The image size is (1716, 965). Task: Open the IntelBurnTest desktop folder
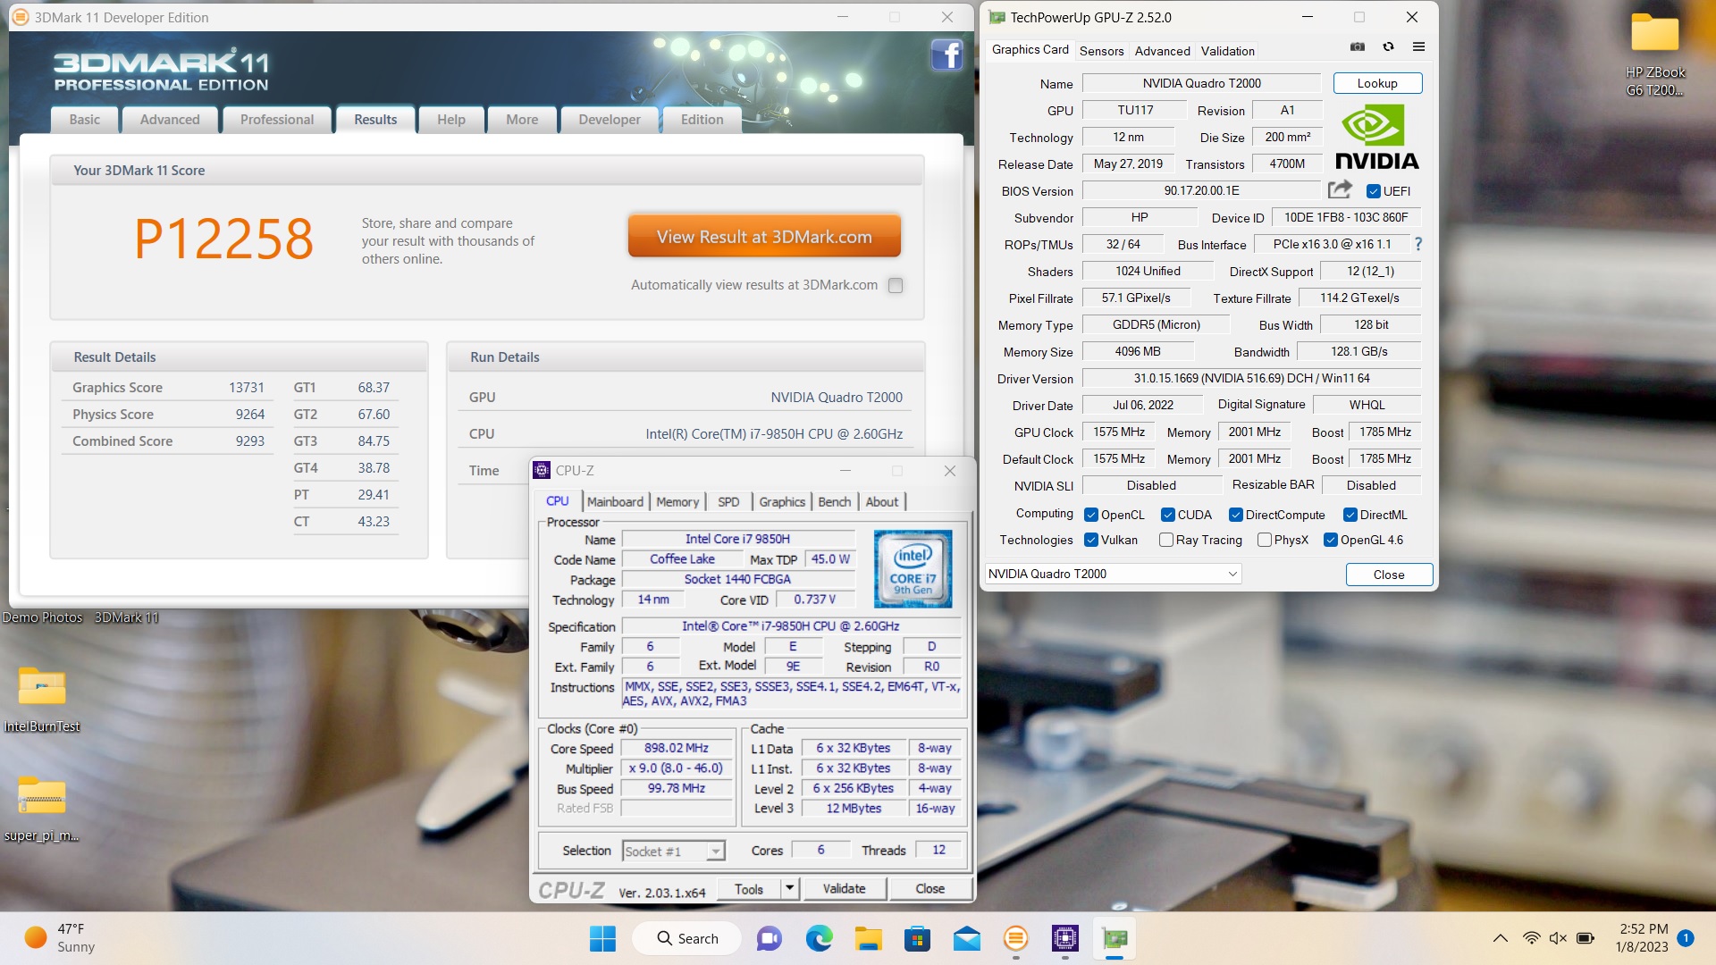point(42,688)
